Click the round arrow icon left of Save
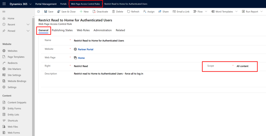Screen dimensions: 266x136 (x=38, y=12)
